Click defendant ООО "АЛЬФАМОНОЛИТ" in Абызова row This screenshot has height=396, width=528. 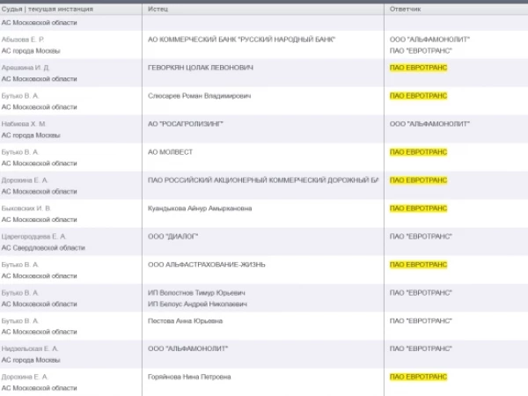(429, 40)
